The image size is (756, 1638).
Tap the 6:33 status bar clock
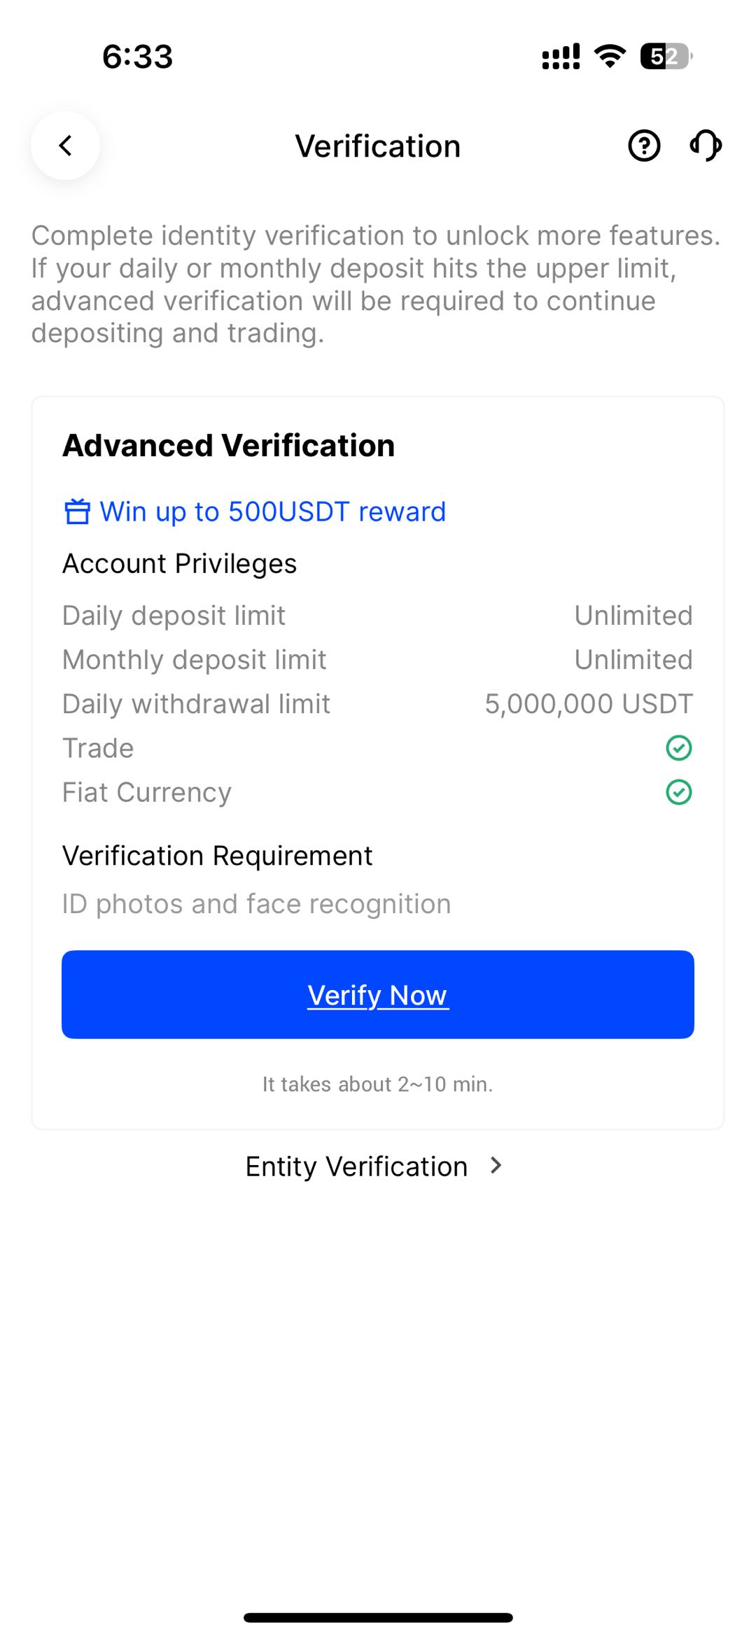click(137, 56)
